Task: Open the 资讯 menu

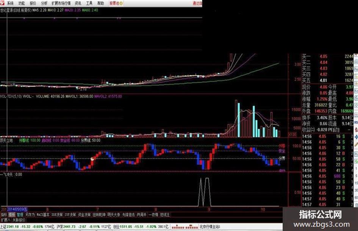Action: (x=78, y=3)
